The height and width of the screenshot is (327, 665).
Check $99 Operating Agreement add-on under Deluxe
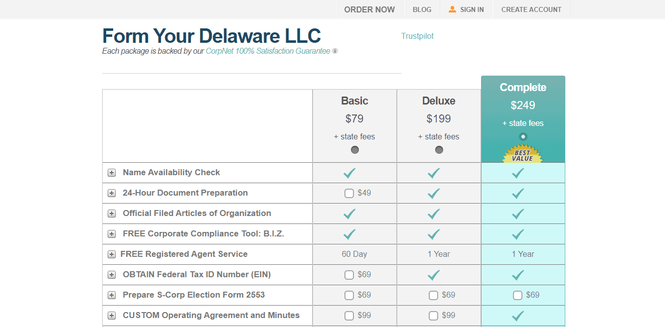[x=433, y=316]
